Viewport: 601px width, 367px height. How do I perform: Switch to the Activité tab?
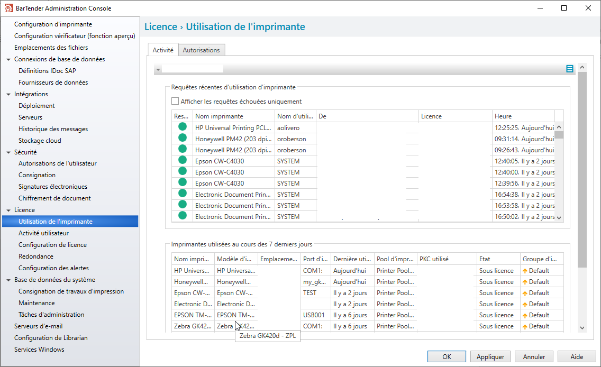[x=163, y=50]
